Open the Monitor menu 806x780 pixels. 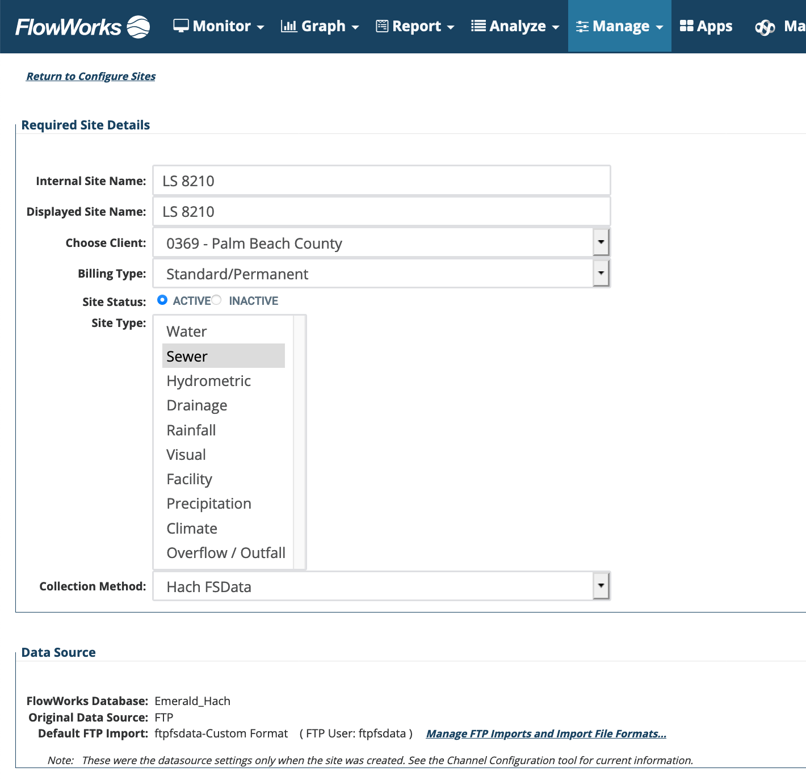219,26
